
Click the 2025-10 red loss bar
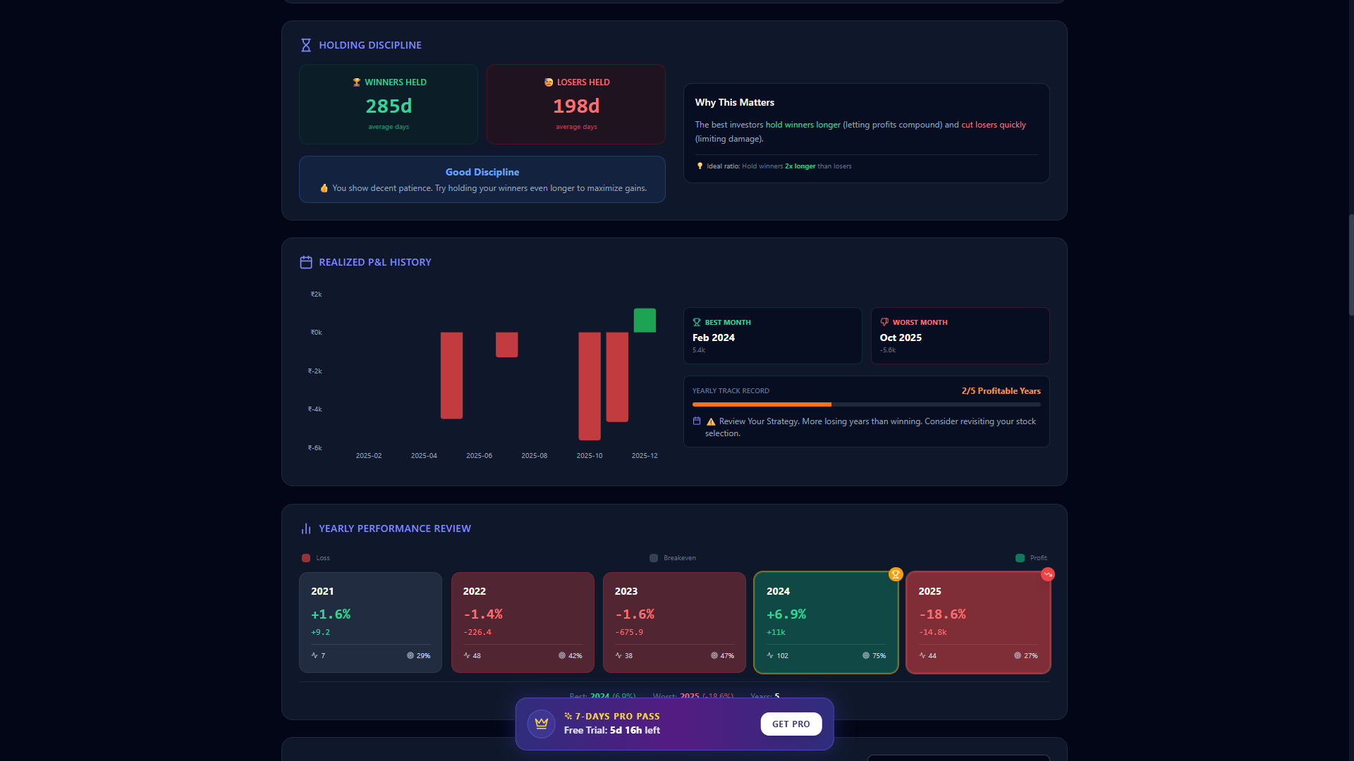click(x=590, y=386)
